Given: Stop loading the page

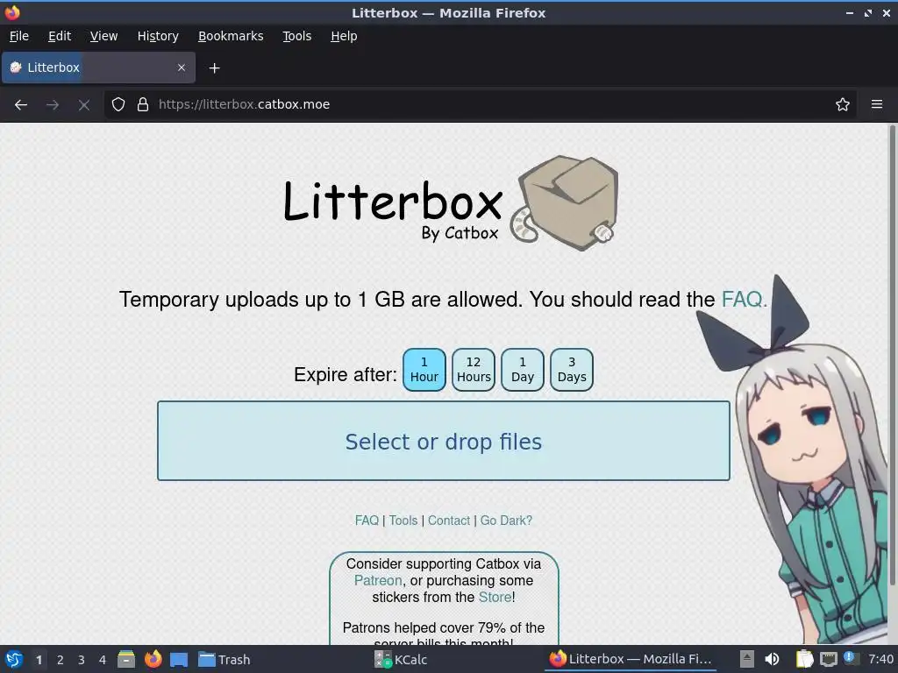Looking at the screenshot, I should [83, 105].
